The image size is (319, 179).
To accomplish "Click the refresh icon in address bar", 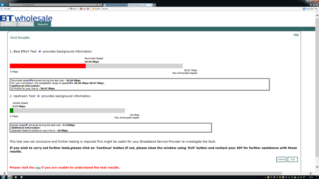I will (101, 5).
